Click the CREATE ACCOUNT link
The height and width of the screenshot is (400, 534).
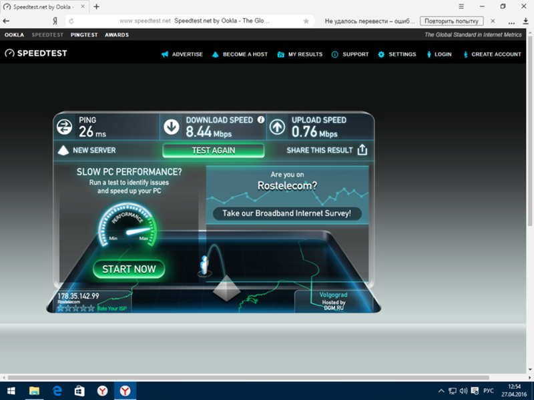point(496,55)
